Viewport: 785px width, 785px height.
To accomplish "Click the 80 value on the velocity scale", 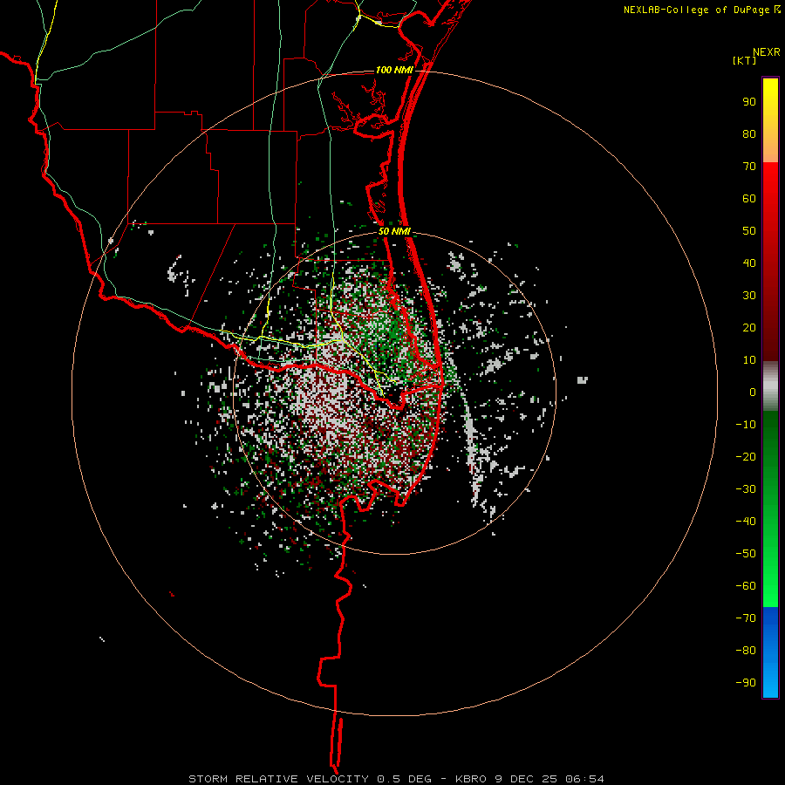I will (749, 134).
